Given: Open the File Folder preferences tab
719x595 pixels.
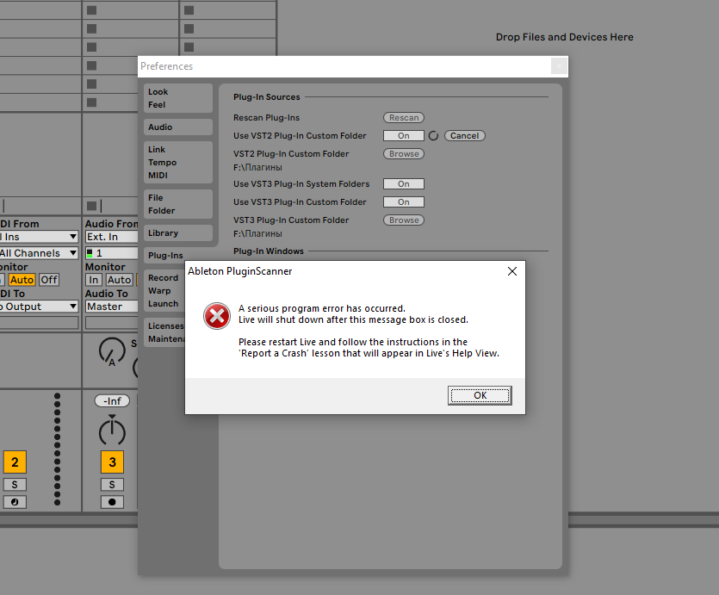Looking at the screenshot, I should (x=178, y=204).
